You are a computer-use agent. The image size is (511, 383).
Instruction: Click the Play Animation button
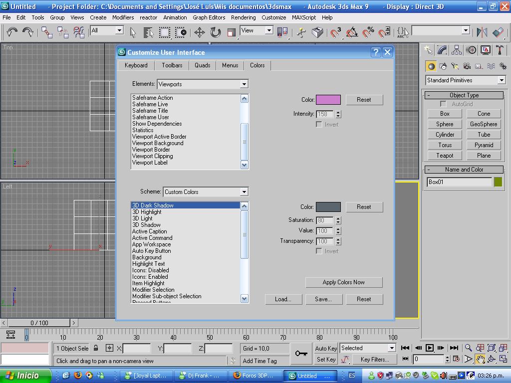tap(430, 348)
